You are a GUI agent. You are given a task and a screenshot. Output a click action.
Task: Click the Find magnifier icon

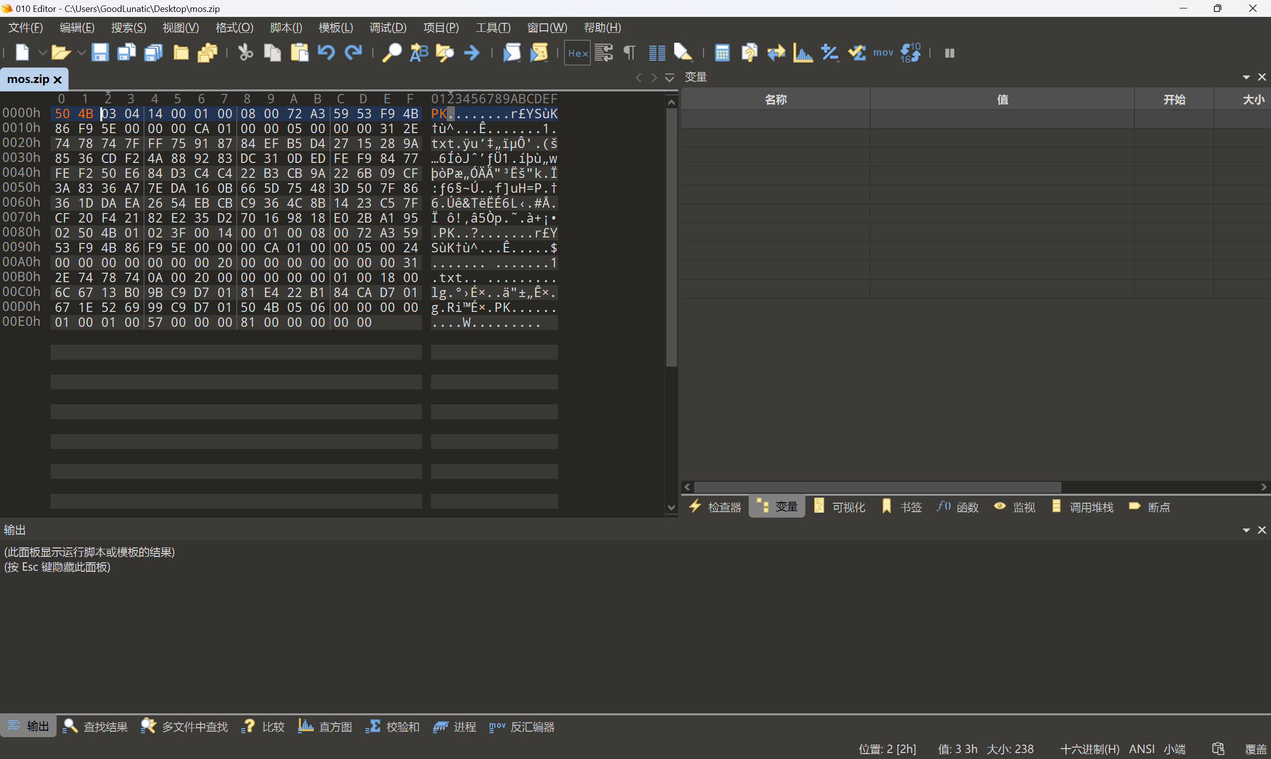click(x=392, y=53)
